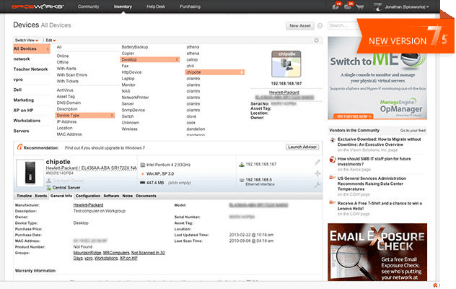This screenshot has height=289, width=456.
Task: Switch to the Software tab
Action: [111, 196]
